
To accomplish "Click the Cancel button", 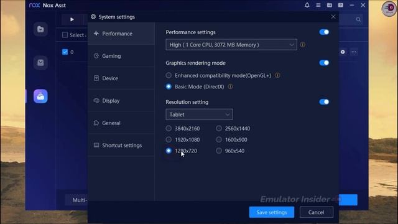I will pyautogui.click(x=317, y=212).
